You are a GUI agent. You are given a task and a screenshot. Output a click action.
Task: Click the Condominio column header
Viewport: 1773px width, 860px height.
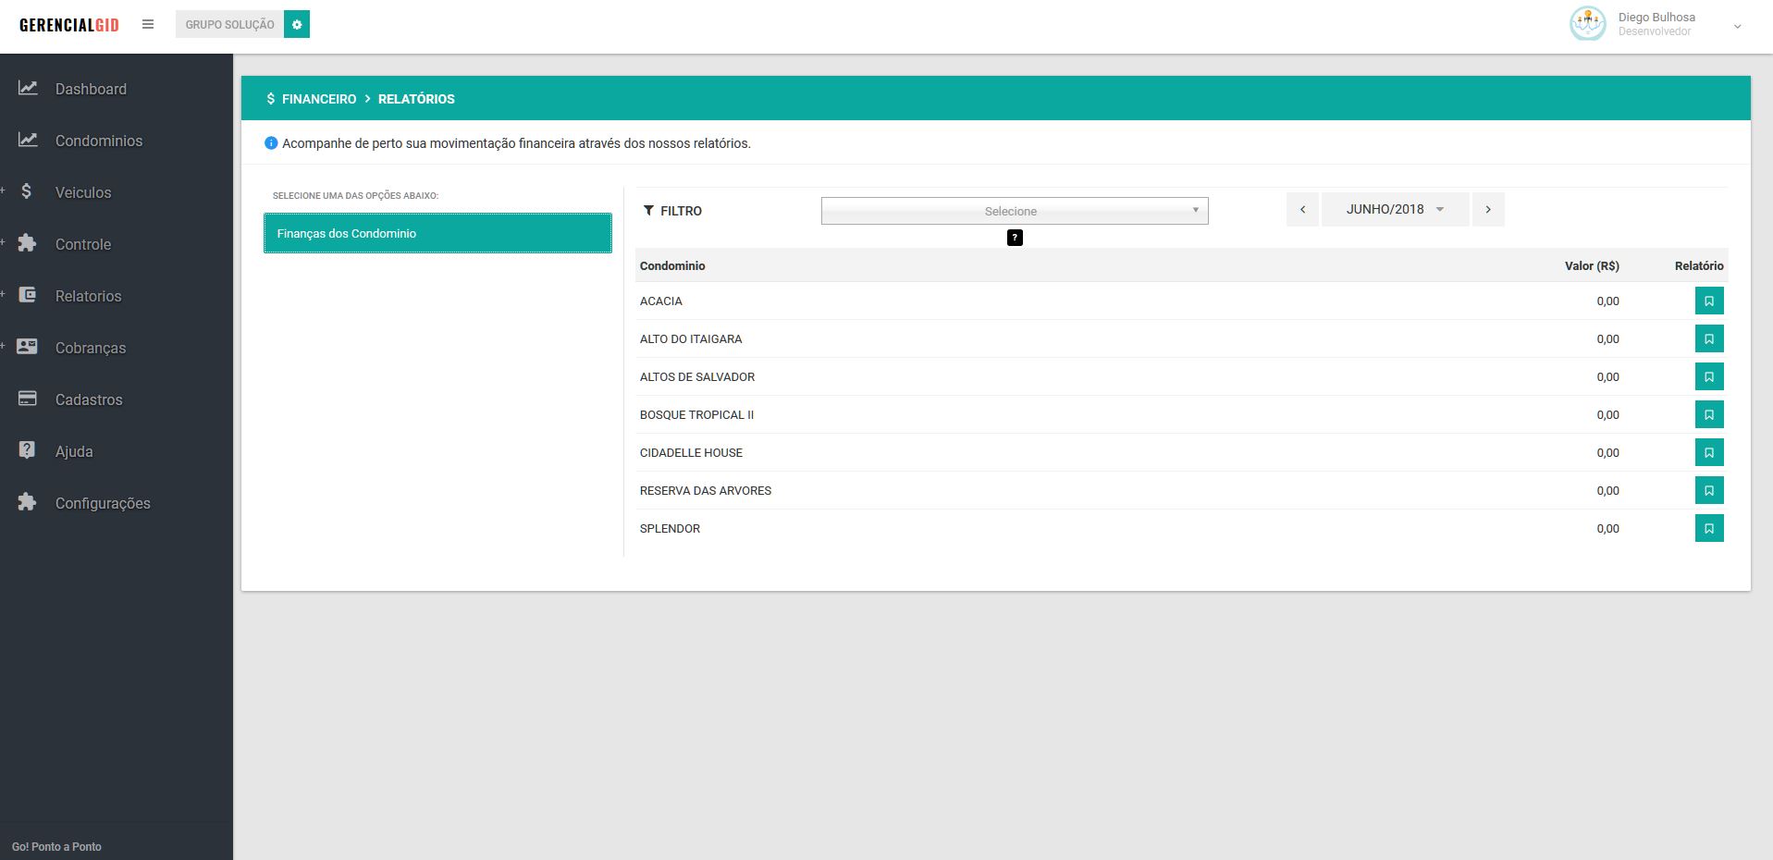point(672,265)
